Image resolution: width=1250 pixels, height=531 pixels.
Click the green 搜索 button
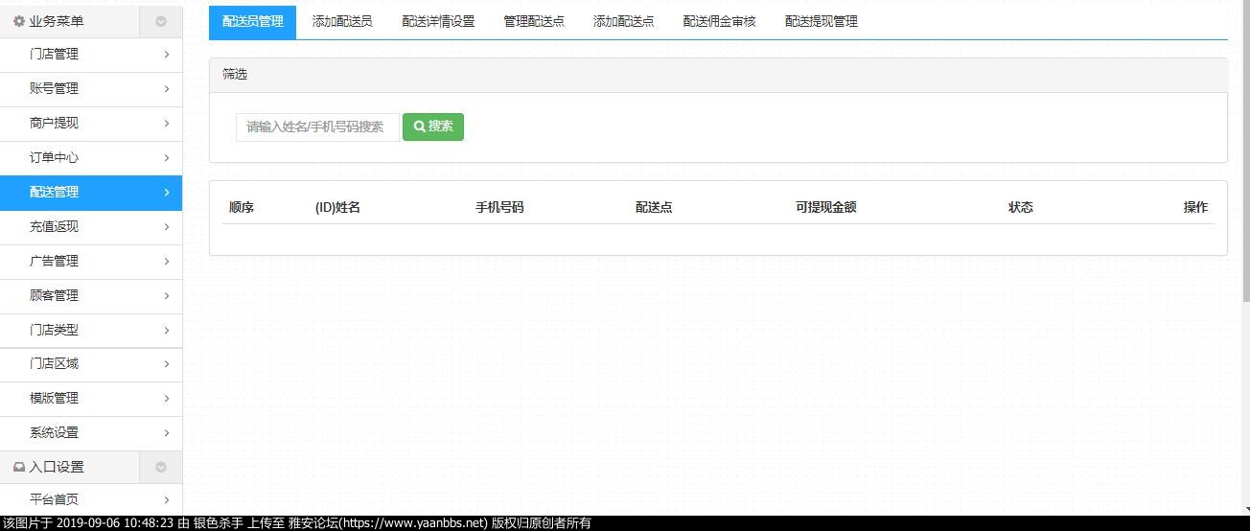point(433,127)
